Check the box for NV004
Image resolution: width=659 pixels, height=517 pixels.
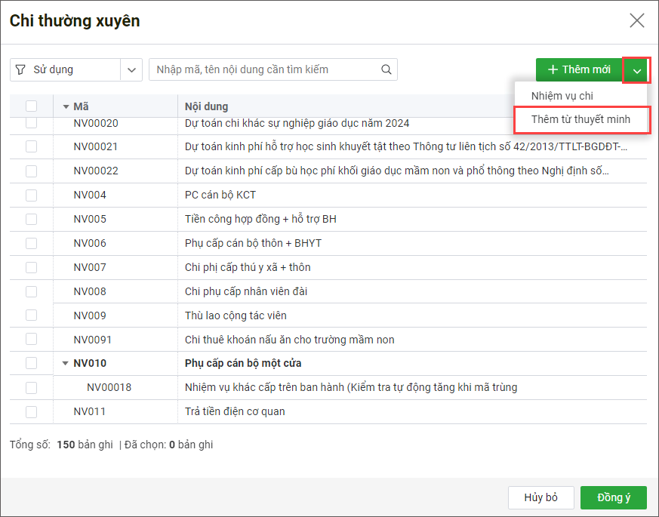point(31,195)
